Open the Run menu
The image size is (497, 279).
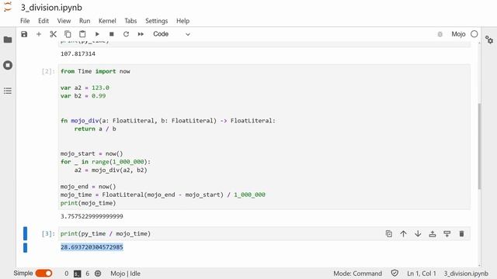(x=85, y=21)
